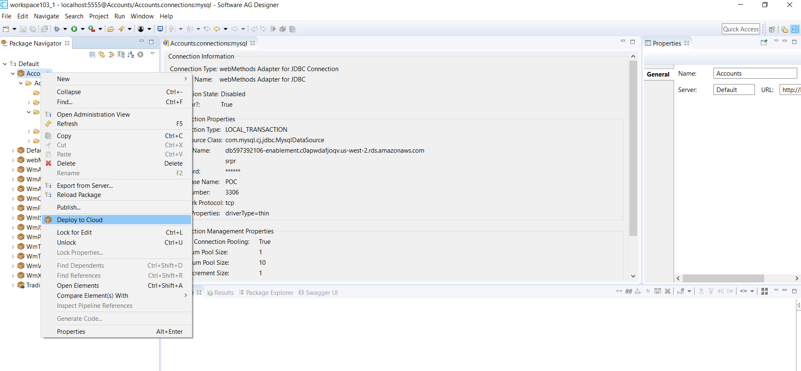Open the Debug icon dropdown arrow
The height and width of the screenshot is (371, 801).
65,29
